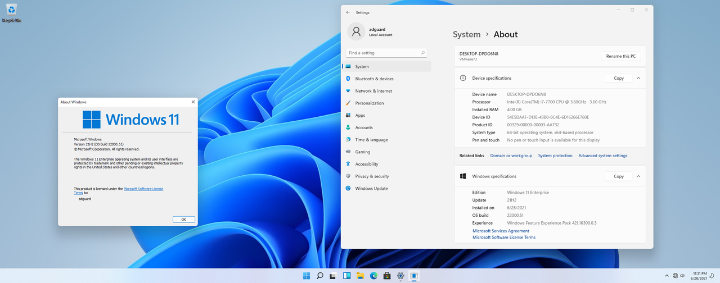Viewport: 720px width, 283px height.
Task: Click OK in About Windows dialog
Action: pos(183,220)
